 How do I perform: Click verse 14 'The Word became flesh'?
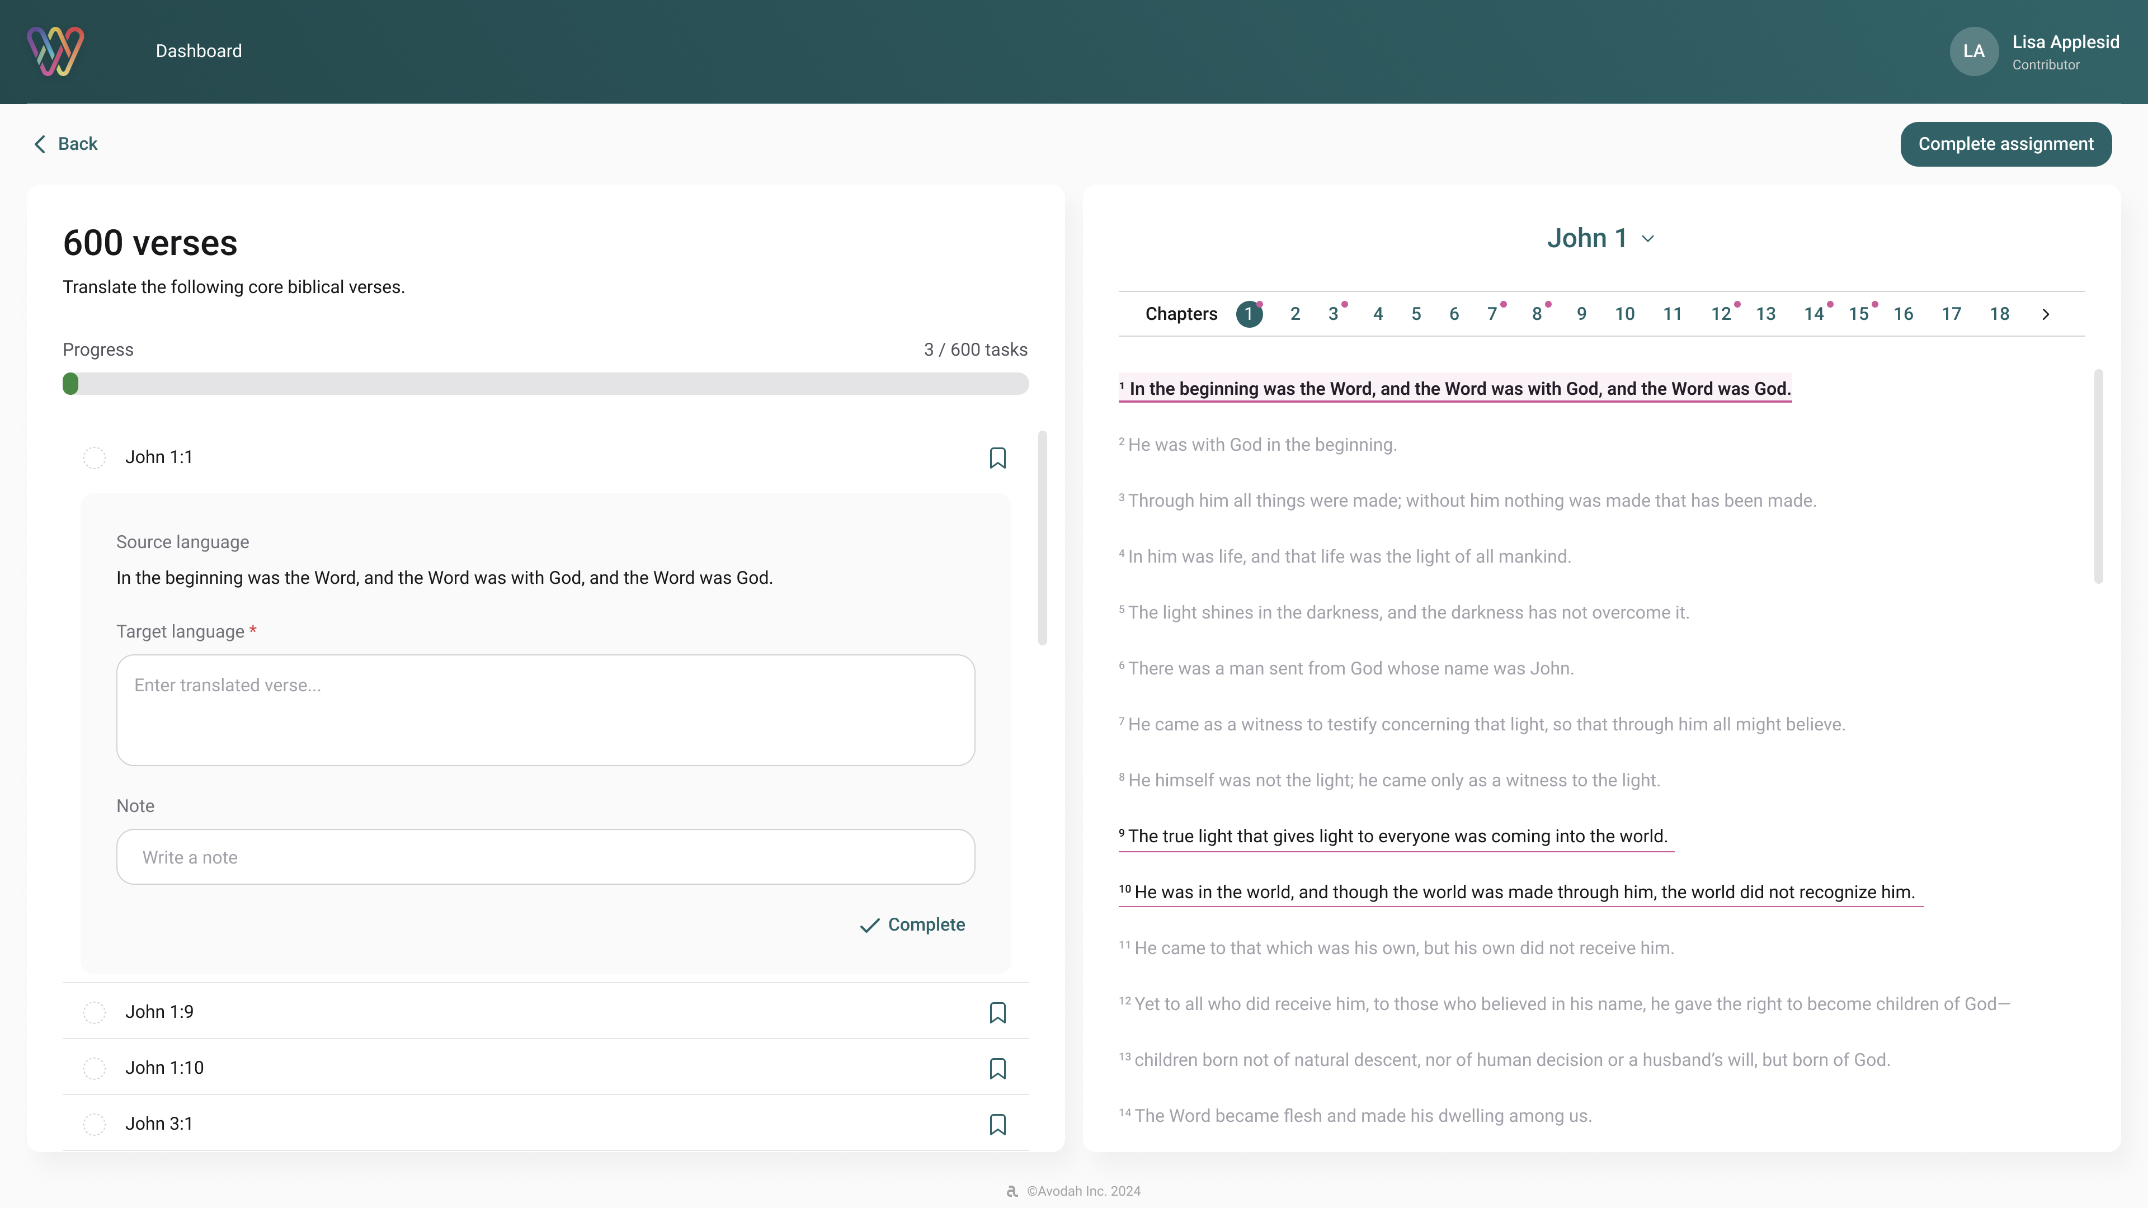point(1355,1116)
